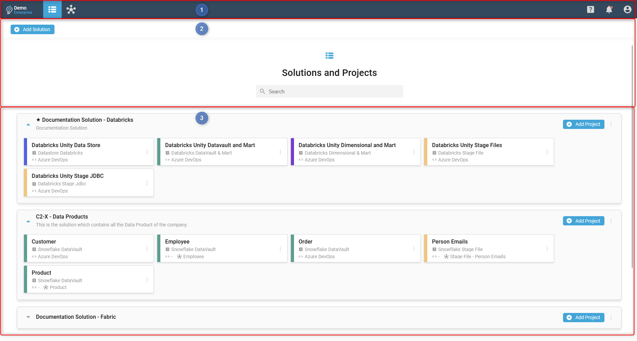Open the network graph view icon
The width and height of the screenshot is (637, 341).
click(x=71, y=10)
